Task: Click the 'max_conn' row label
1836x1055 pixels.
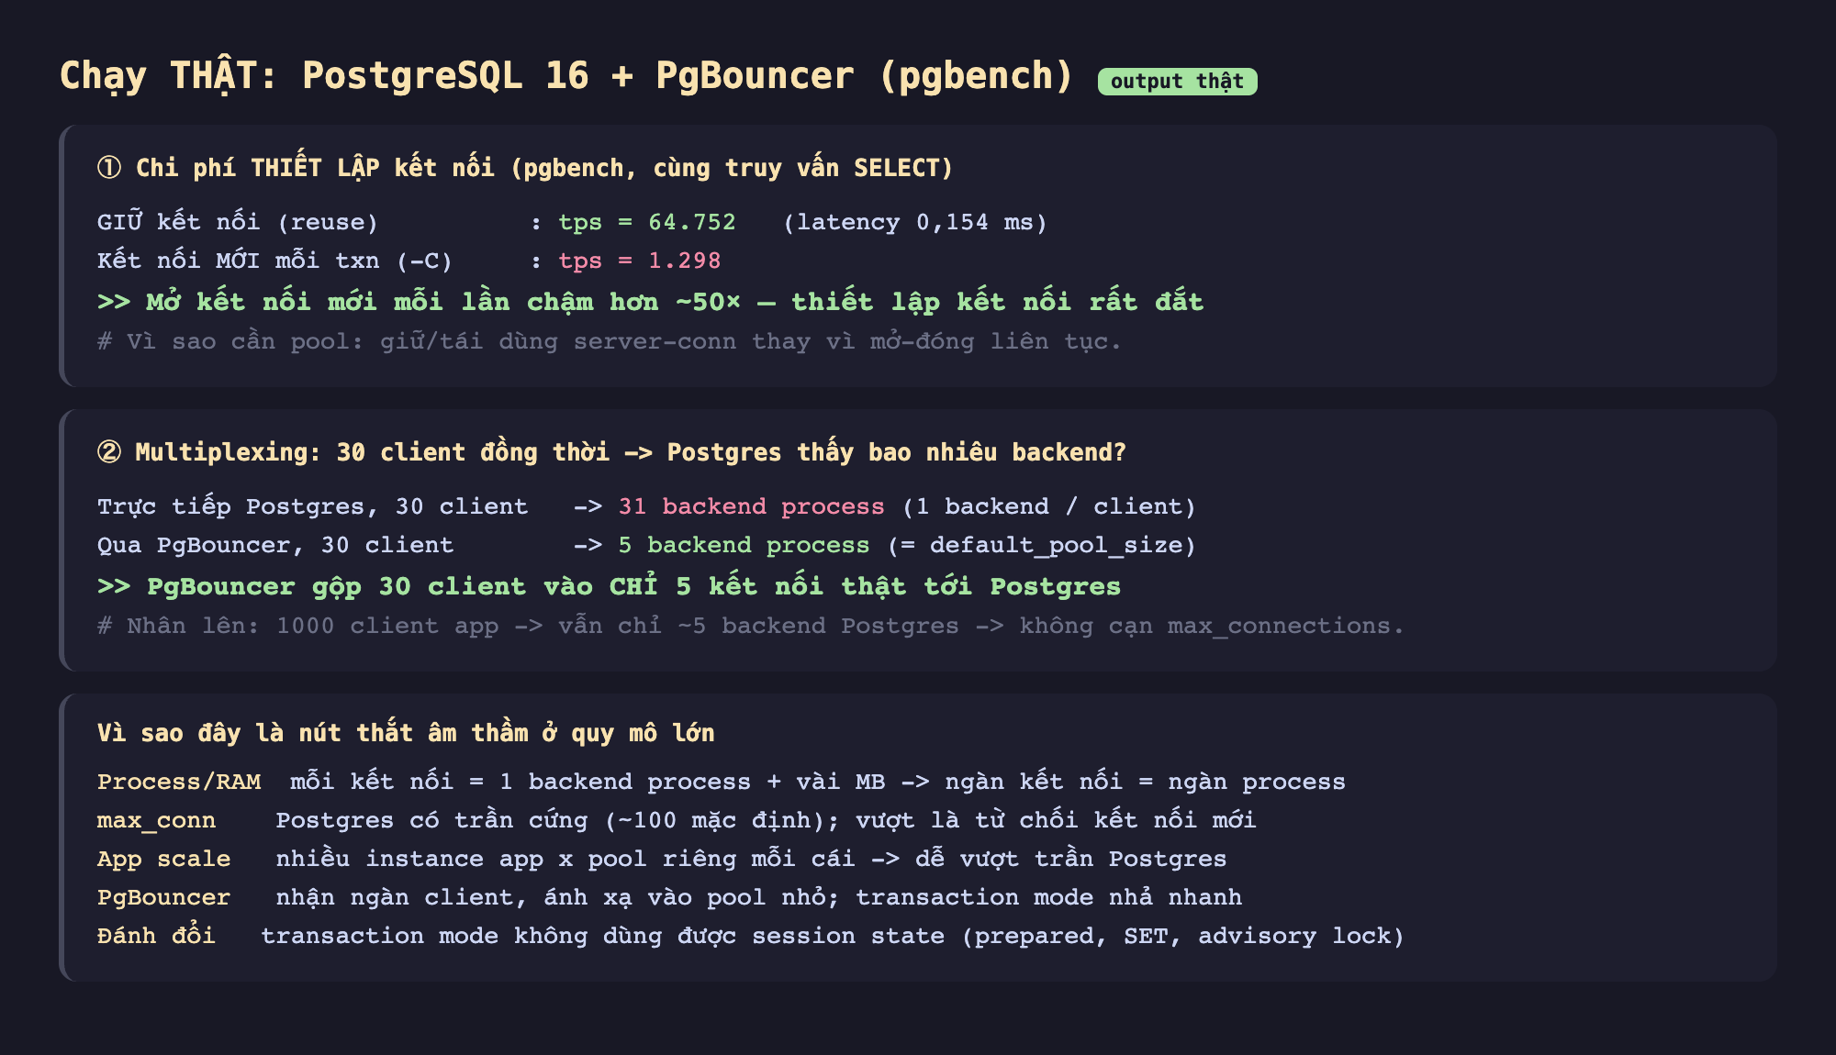Action: coord(157,821)
